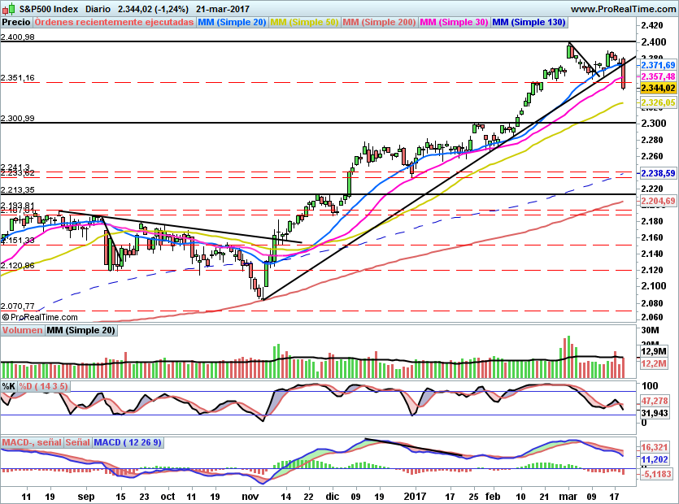Click the Diario timeframe text
Viewport: 679px width, 504px height.
coord(98,9)
